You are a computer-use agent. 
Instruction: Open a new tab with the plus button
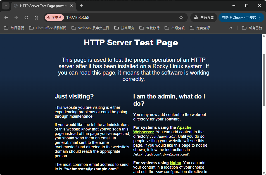coord(82,6)
